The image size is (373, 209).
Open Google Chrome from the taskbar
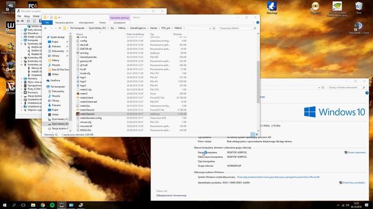click(x=43, y=205)
